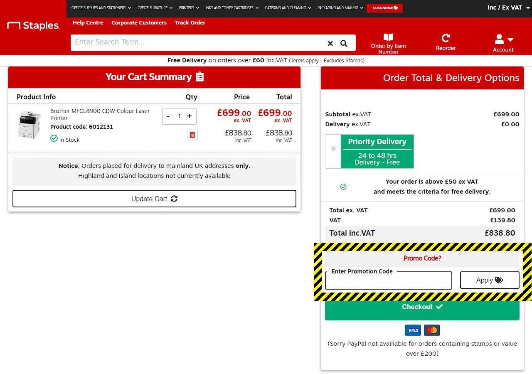
Task: Click the clipboard icon beside Your Cart Summary
Action: pyautogui.click(x=200, y=77)
